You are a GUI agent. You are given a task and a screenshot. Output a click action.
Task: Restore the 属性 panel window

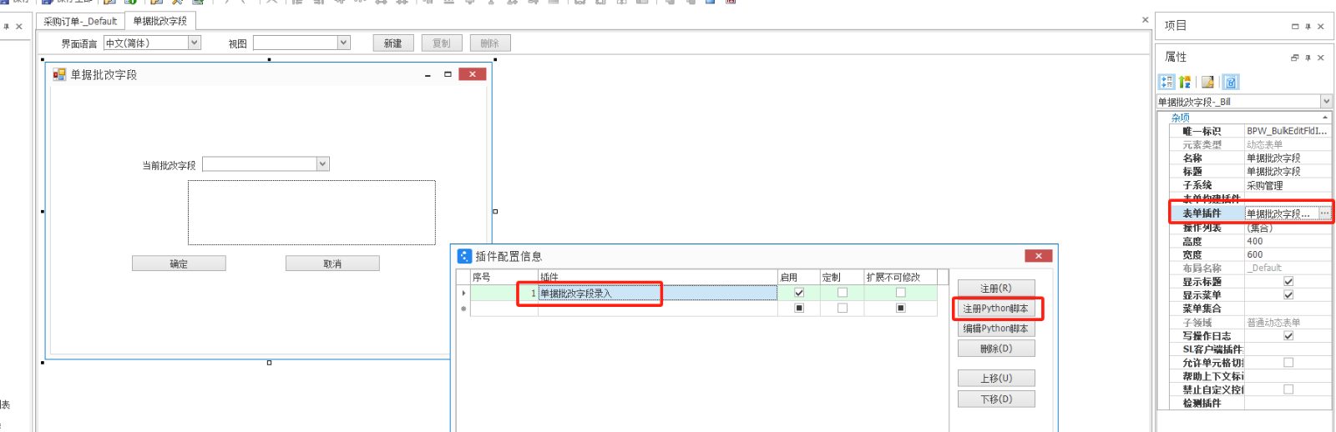(x=1295, y=58)
